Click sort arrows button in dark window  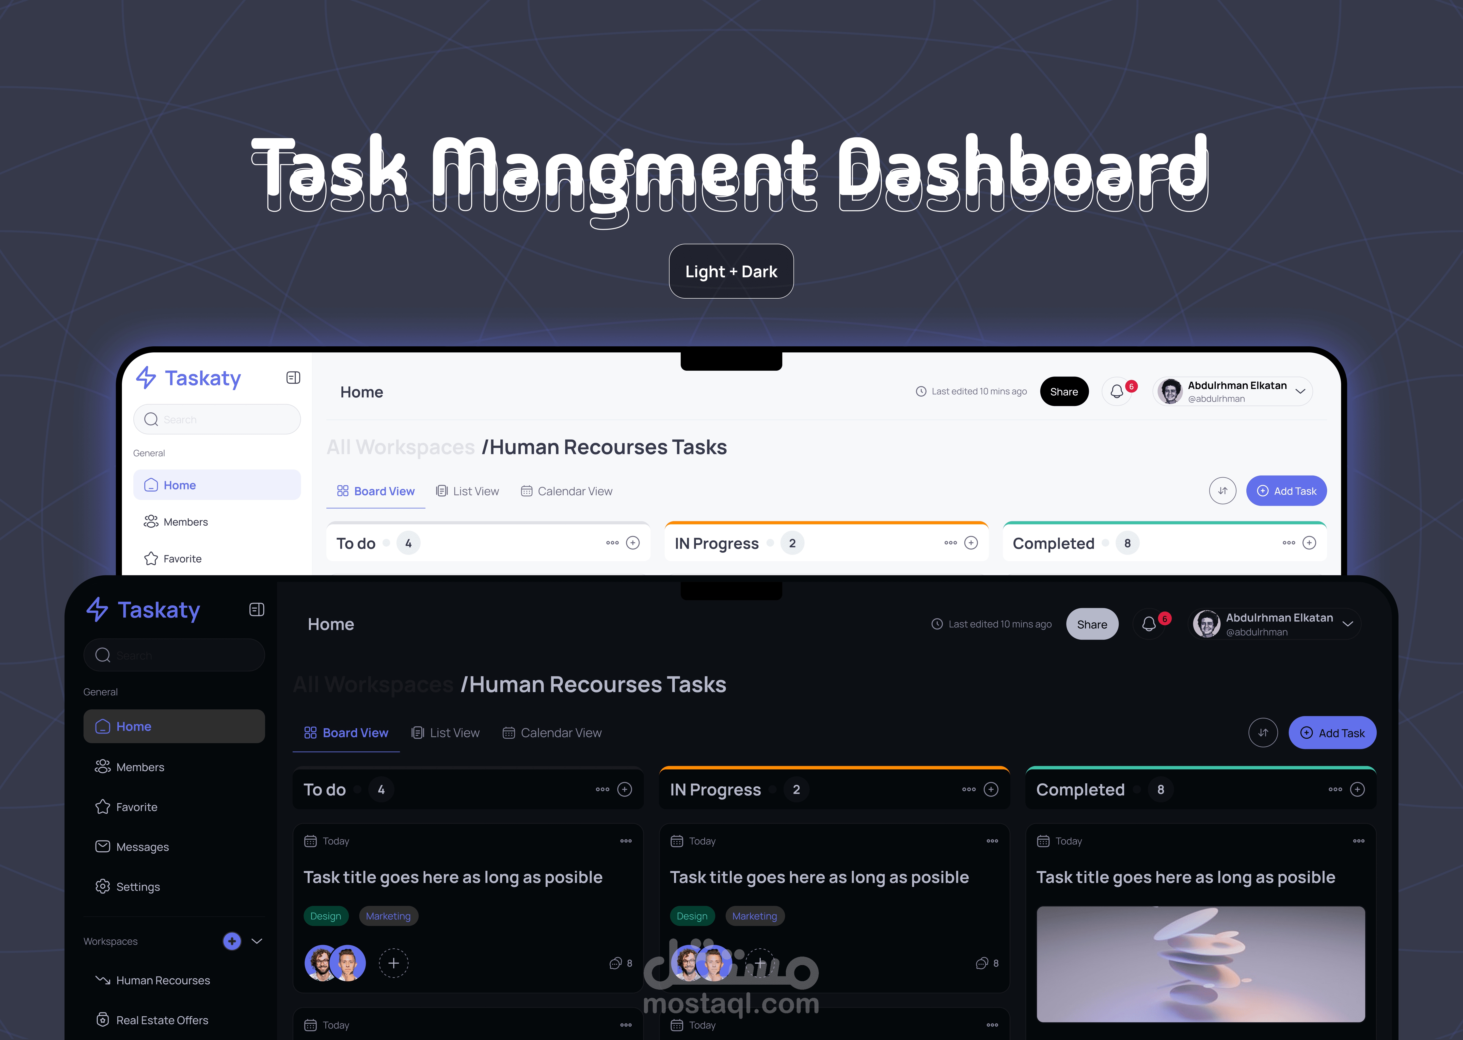click(x=1263, y=733)
